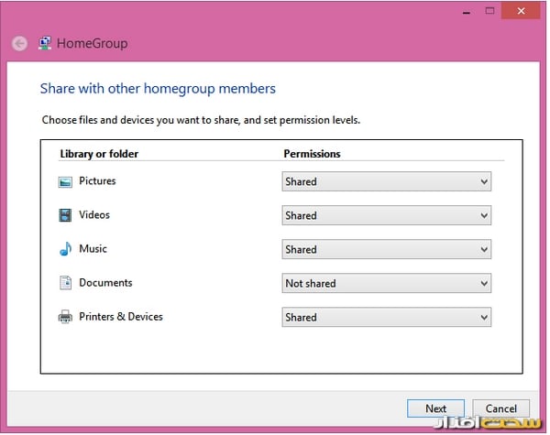
Task: Click the Videos filmstrip icon
Action: tap(65, 216)
